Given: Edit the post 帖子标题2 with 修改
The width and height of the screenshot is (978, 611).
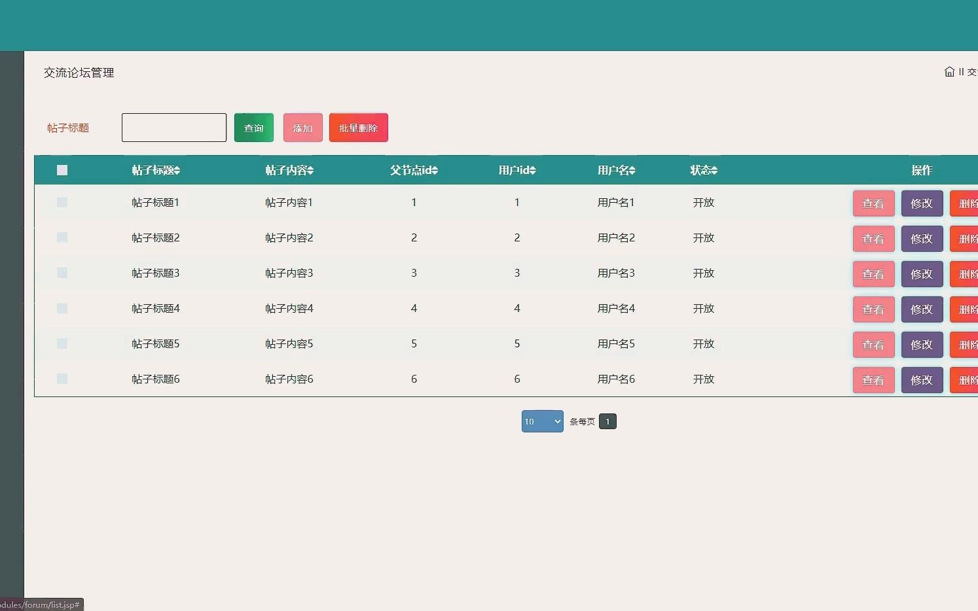Looking at the screenshot, I should coord(922,239).
